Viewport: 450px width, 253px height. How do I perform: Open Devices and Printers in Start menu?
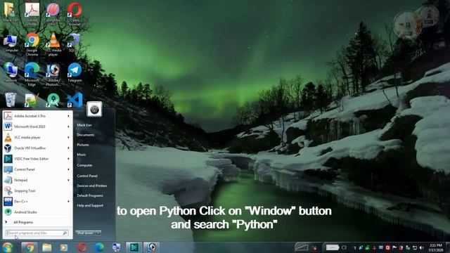pos(92,186)
